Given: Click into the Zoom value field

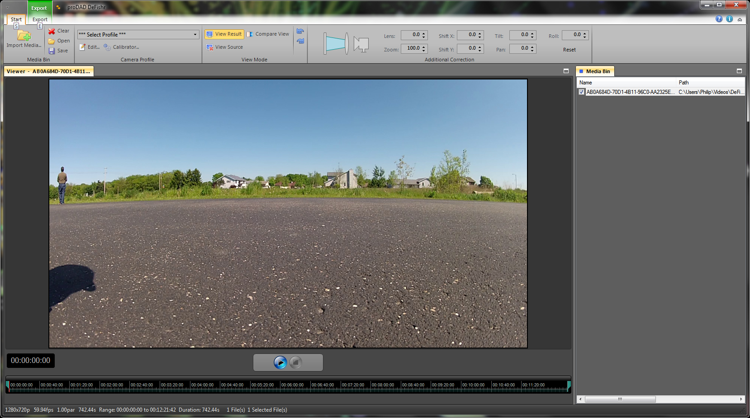Looking at the screenshot, I should click(411, 48).
